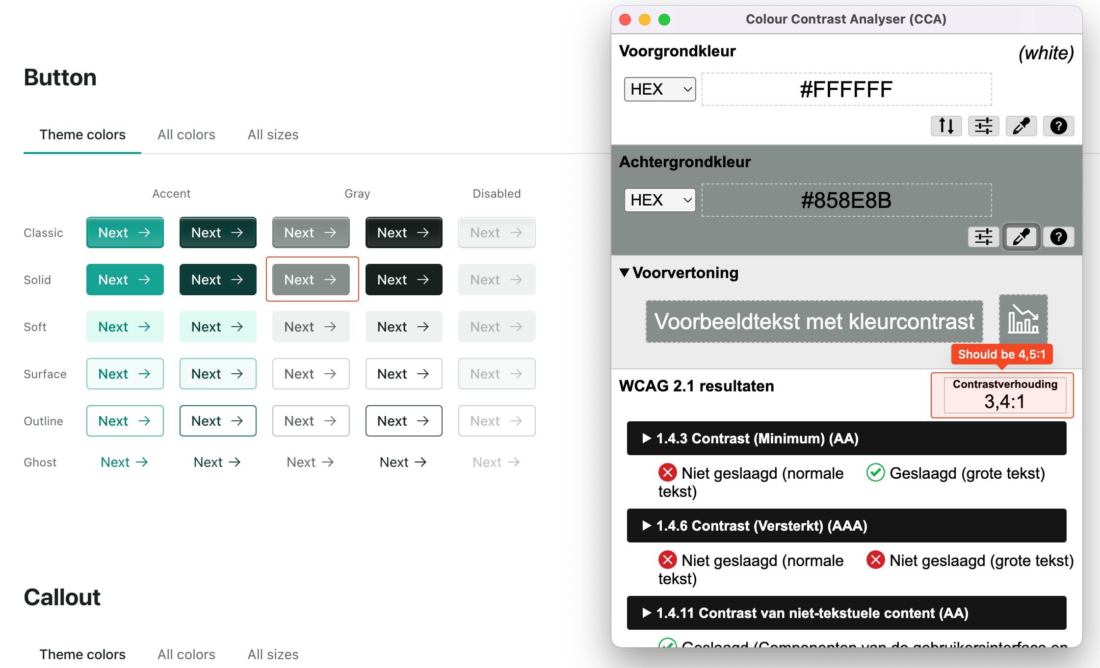Click the background help question mark icon
Viewport: 1100px width, 668px height.
click(1059, 237)
